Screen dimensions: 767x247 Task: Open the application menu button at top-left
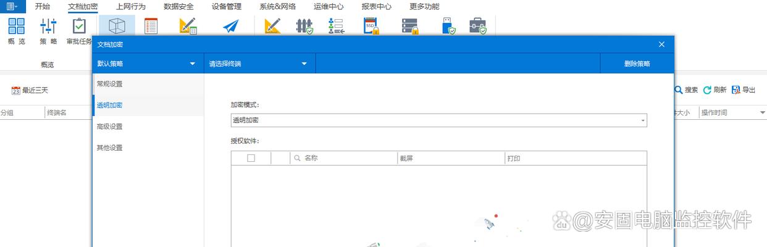(x=12, y=6)
